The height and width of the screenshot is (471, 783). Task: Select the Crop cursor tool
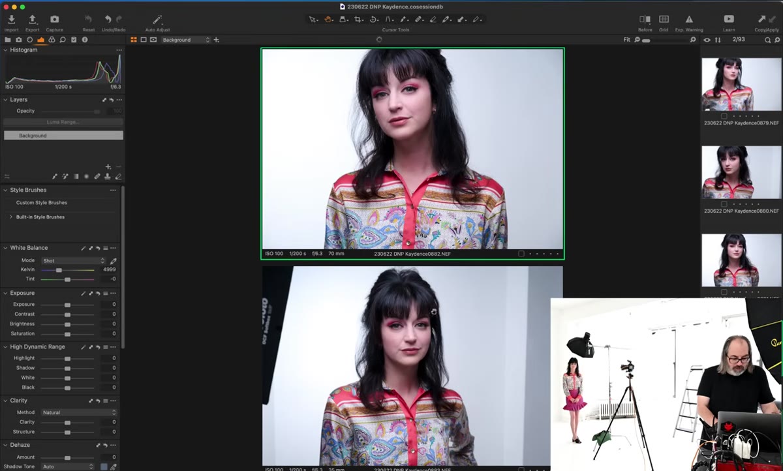click(x=359, y=20)
